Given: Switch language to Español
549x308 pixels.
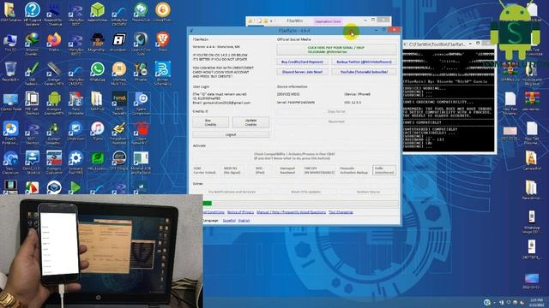Looking at the screenshot, I should 229,221.
